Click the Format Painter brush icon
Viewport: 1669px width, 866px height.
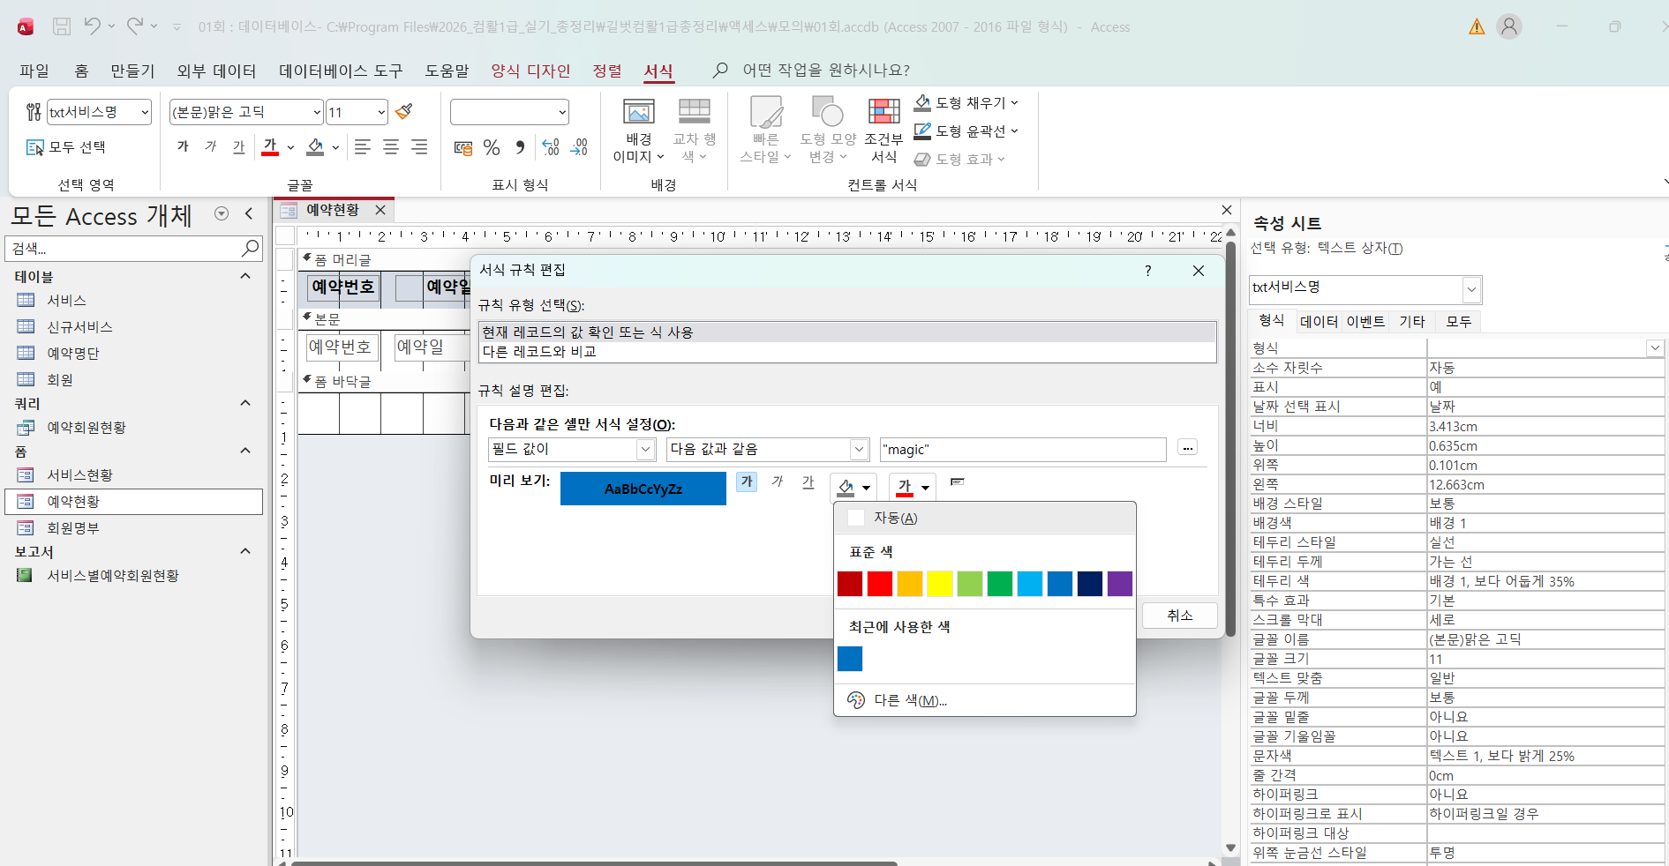404,112
